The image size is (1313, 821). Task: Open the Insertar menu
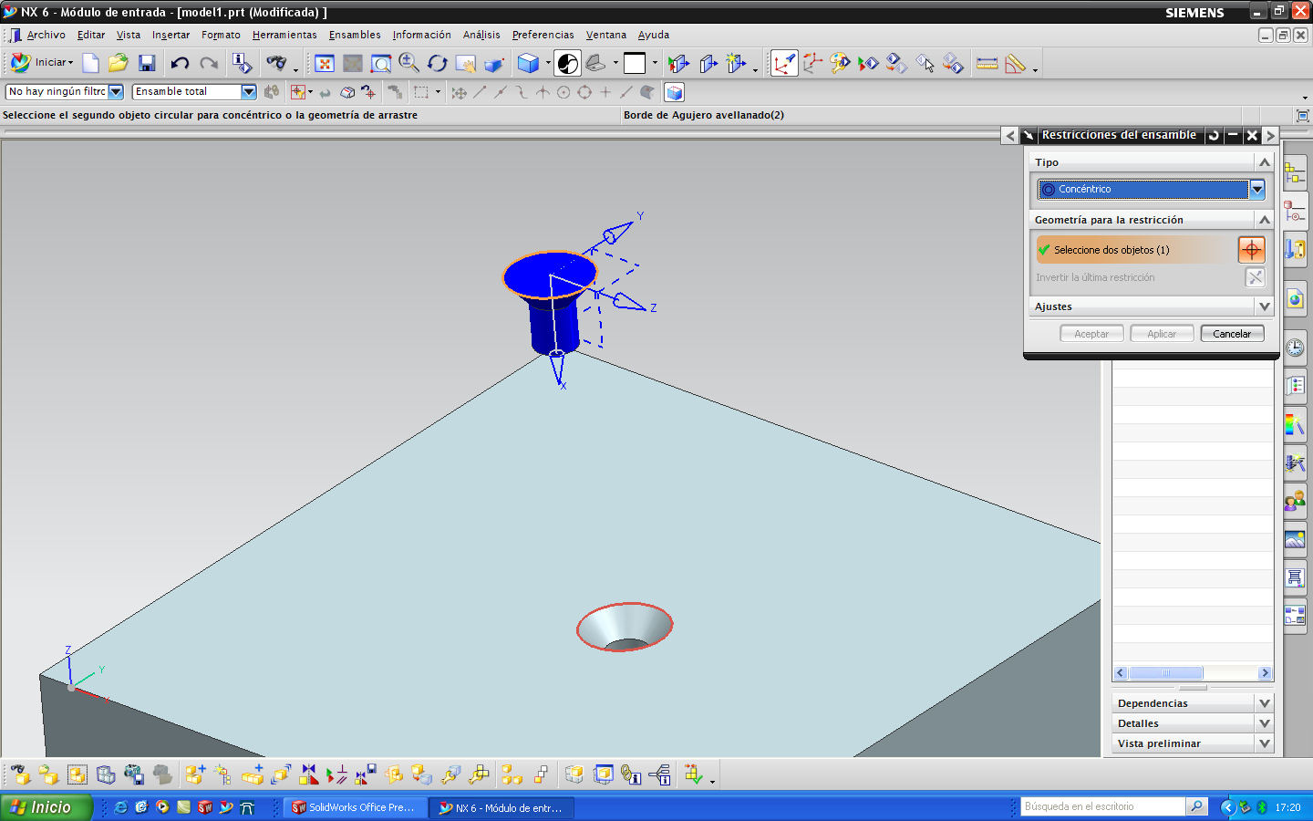[x=171, y=35]
